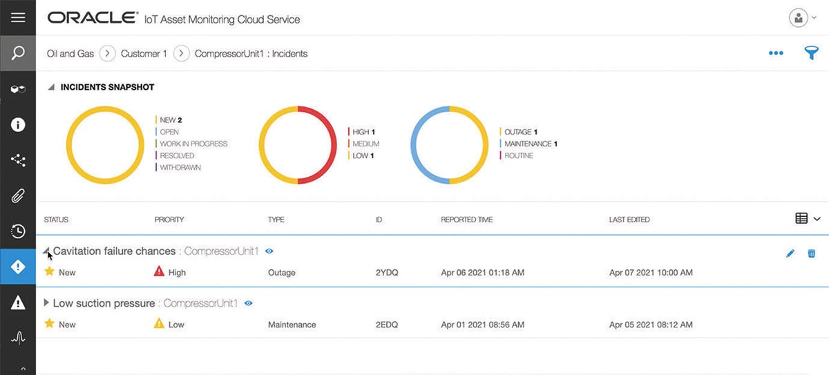
Task: Edit Cavitation failure chances incident with pencil
Action: (790, 253)
